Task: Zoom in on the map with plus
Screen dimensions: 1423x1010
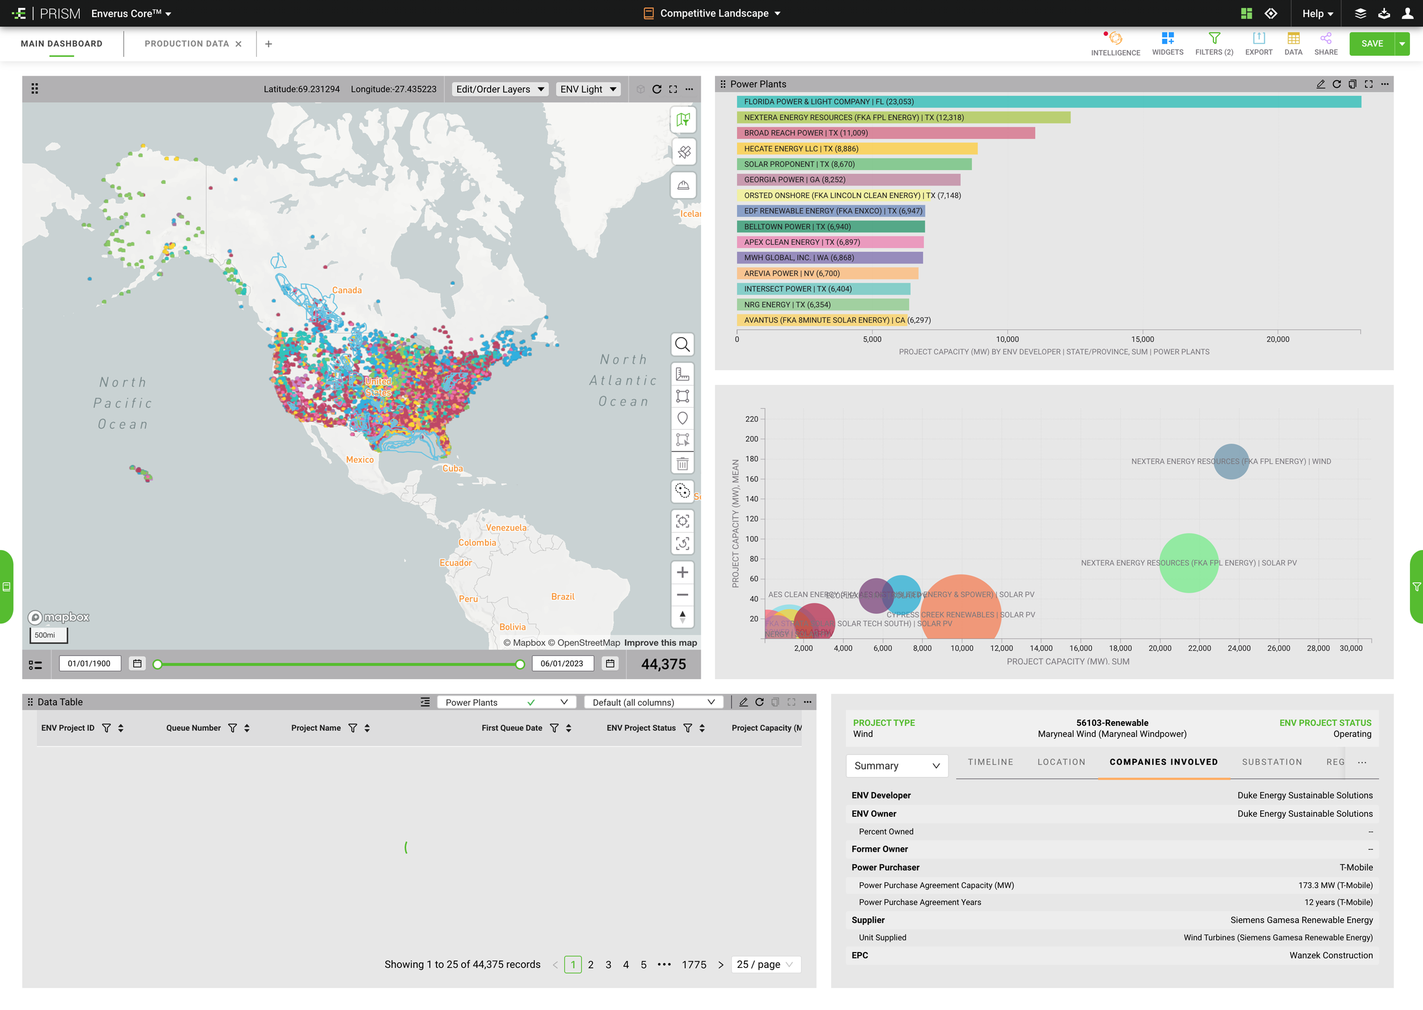Action: click(x=682, y=572)
